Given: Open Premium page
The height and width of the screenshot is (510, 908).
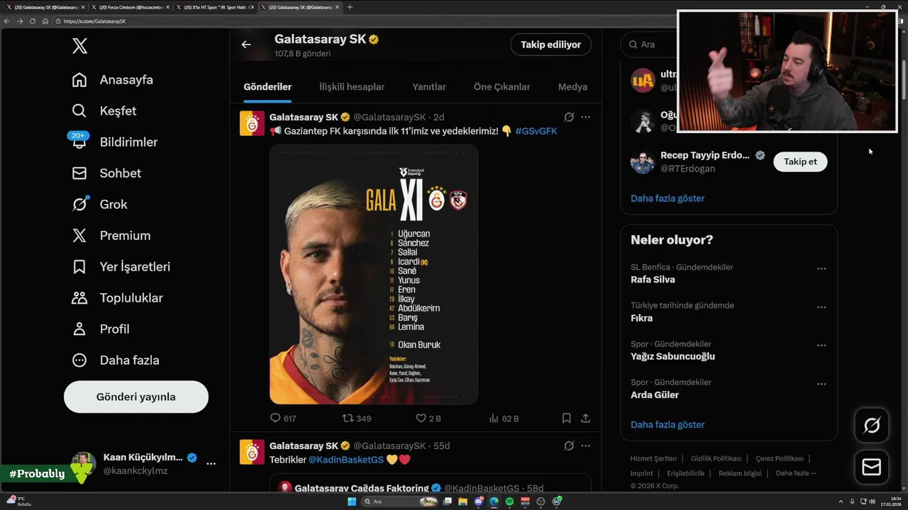Looking at the screenshot, I should (111, 236).
